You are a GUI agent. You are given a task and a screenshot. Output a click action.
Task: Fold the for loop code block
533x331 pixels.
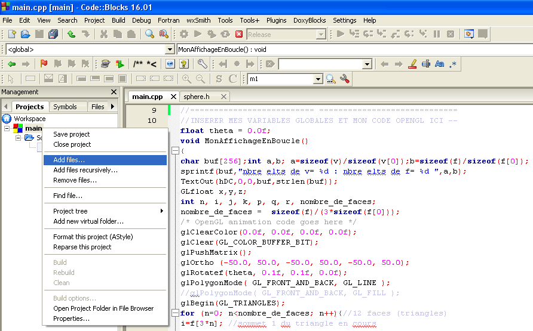pos(176,313)
